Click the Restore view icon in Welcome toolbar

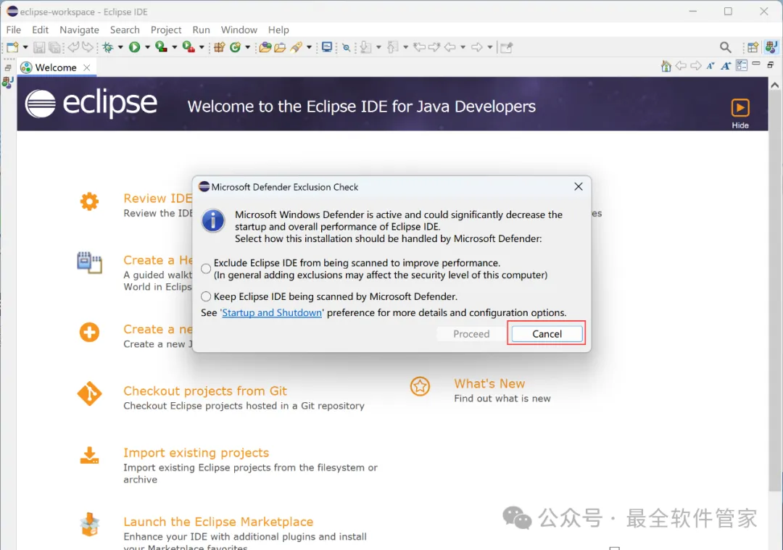[x=771, y=65]
